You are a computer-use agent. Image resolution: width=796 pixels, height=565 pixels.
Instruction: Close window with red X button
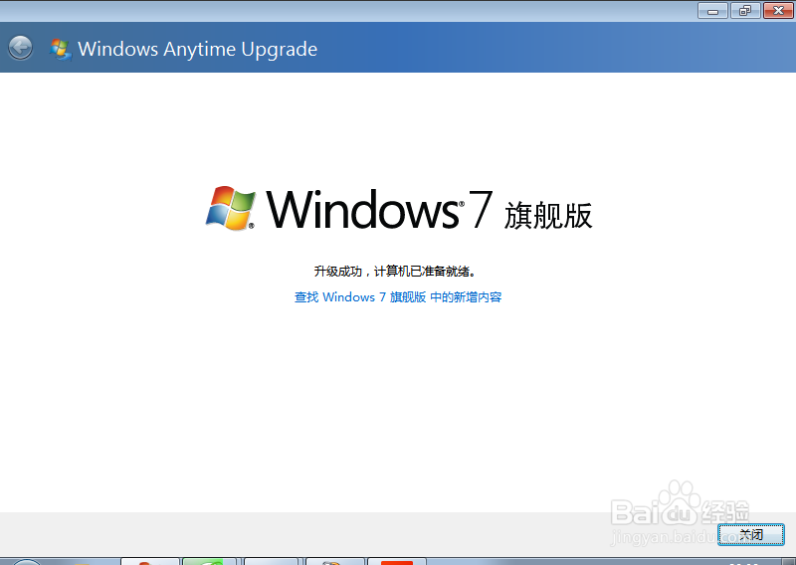(778, 10)
